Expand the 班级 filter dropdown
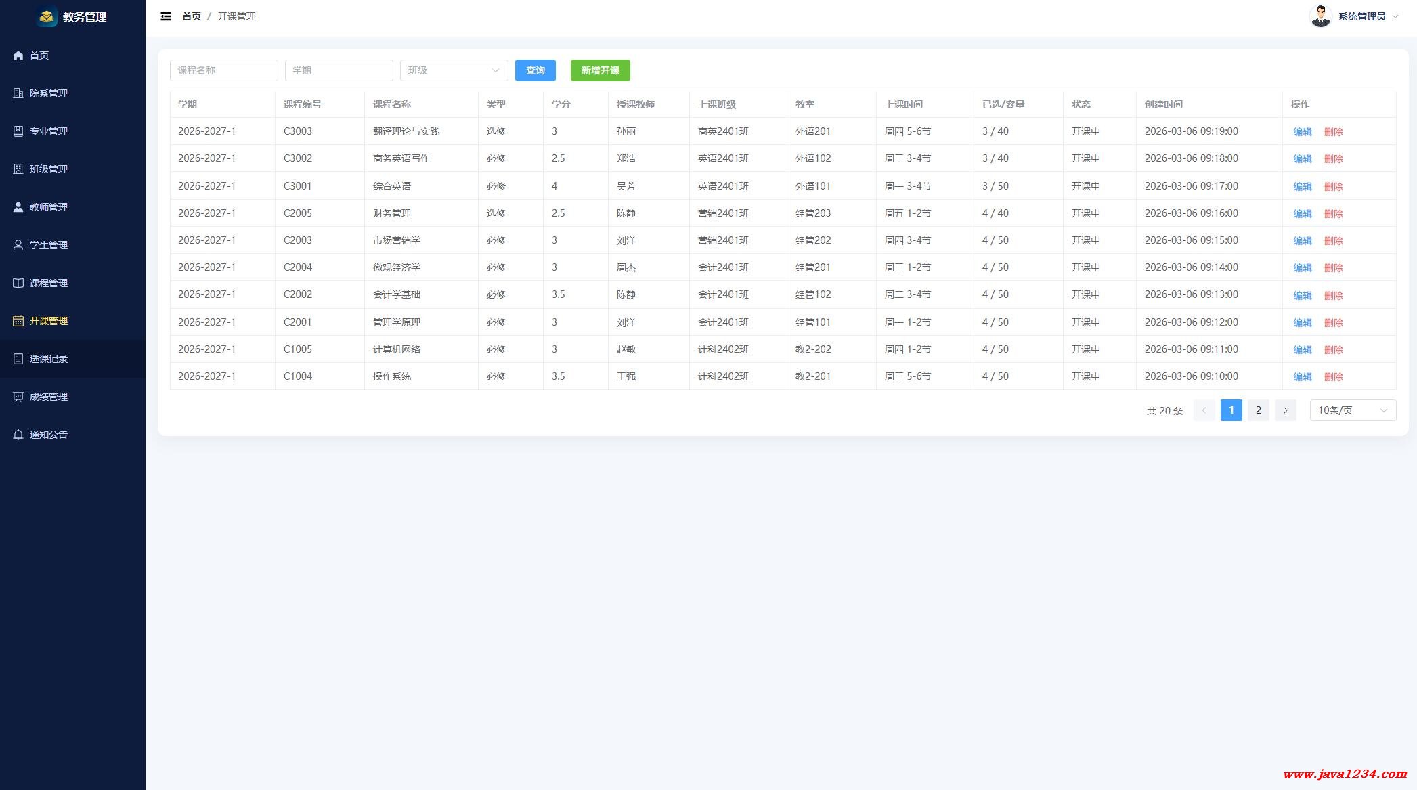The image size is (1417, 790). (454, 70)
